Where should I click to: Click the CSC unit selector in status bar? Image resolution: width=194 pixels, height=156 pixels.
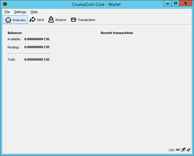[x=172, y=150]
